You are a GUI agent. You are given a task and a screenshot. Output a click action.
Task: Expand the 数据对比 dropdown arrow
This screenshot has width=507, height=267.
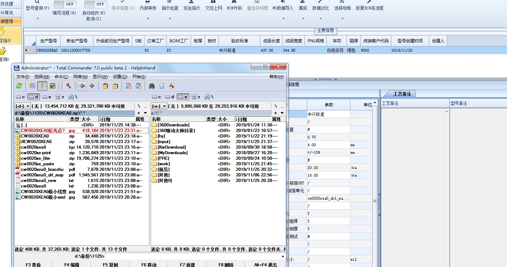tap(320, 18)
